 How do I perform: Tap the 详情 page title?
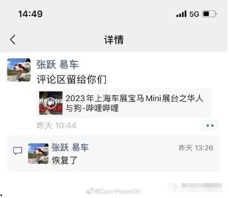(x=114, y=40)
